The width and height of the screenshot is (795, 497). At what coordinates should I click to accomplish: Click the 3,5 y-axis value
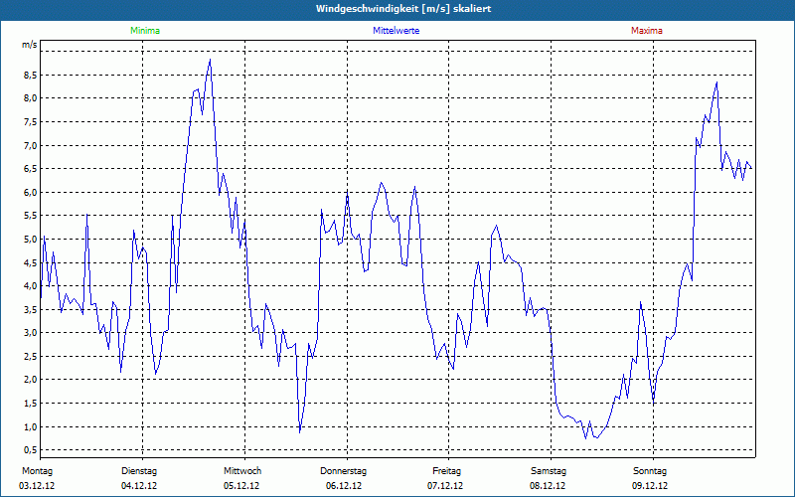(30, 309)
